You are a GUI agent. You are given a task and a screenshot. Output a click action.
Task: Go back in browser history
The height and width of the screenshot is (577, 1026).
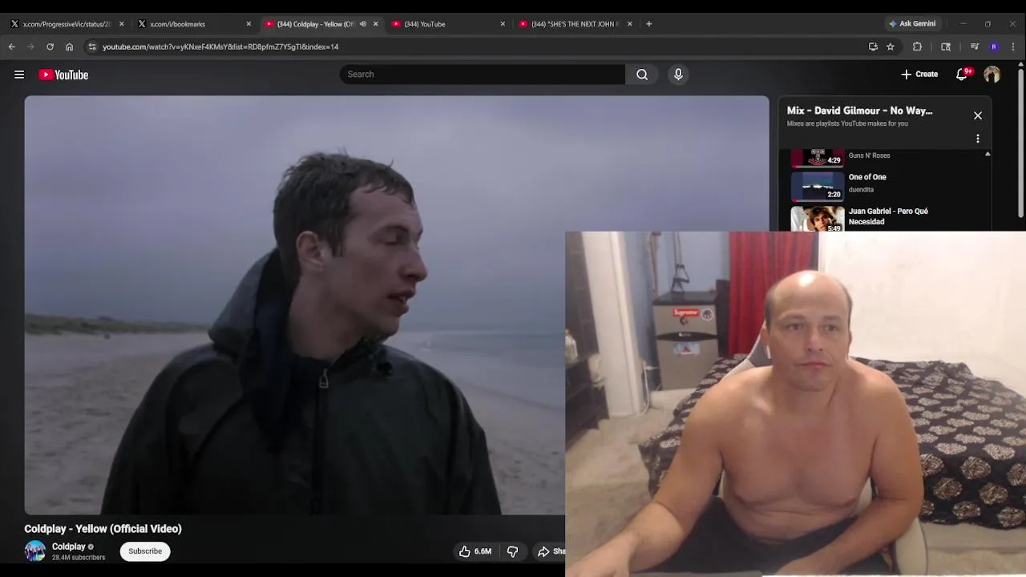(x=12, y=46)
